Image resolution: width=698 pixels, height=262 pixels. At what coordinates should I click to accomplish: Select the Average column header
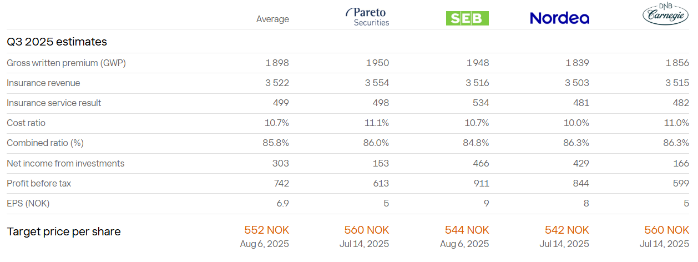[x=272, y=19]
